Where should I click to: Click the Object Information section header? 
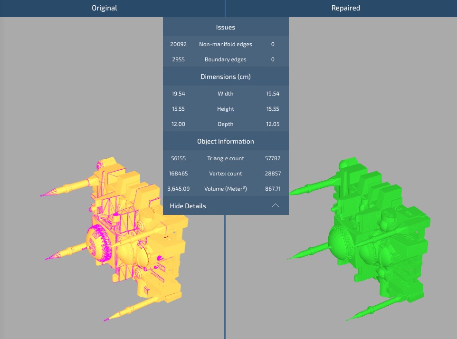pos(226,141)
